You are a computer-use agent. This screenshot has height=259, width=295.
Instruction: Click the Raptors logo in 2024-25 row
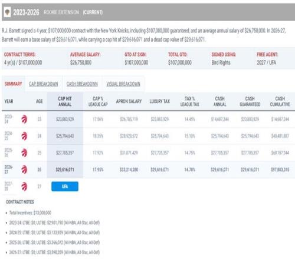pos(24,136)
